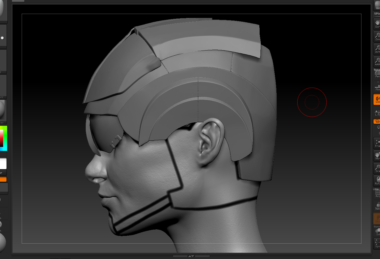Select the Scroll canvas tool

(x=377, y=24)
